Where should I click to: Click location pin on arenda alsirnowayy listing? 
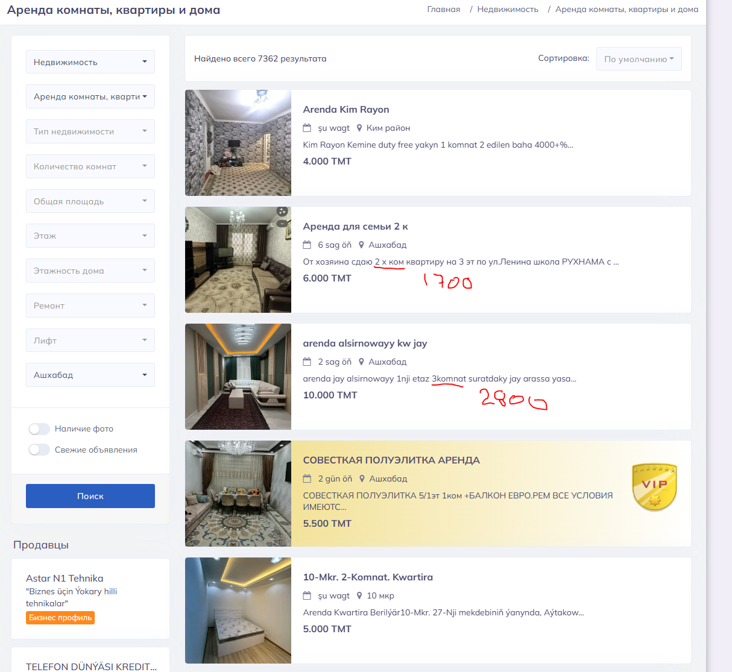coord(362,362)
